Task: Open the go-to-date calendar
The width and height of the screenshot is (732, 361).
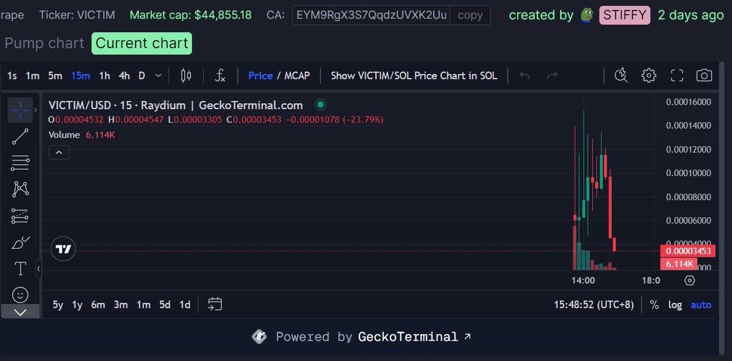Action: click(x=214, y=304)
